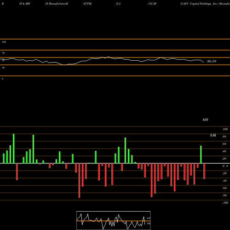Click the GAIN Capital Holdings title text
The height and width of the screenshot is (230, 230).
click(199, 4)
